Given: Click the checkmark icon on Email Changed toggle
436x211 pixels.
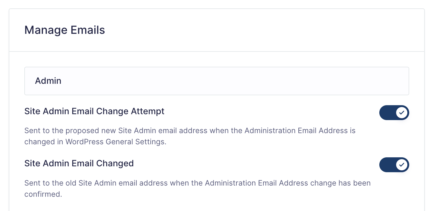Looking at the screenshot, I should (402, 164).
